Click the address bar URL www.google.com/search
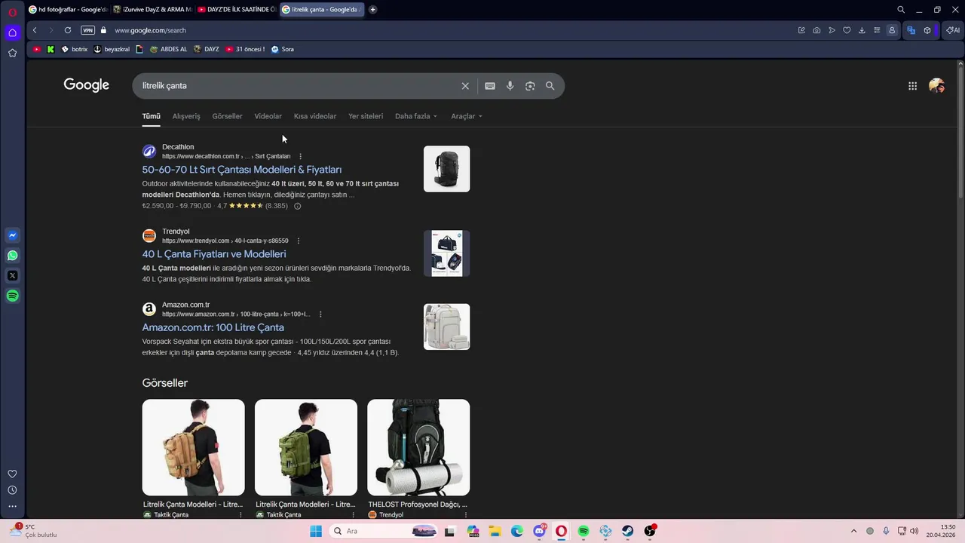 click(x=150, y=30)
